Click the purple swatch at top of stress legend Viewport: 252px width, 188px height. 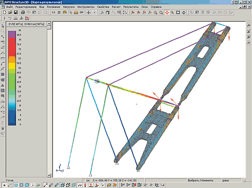coord(12,34)
